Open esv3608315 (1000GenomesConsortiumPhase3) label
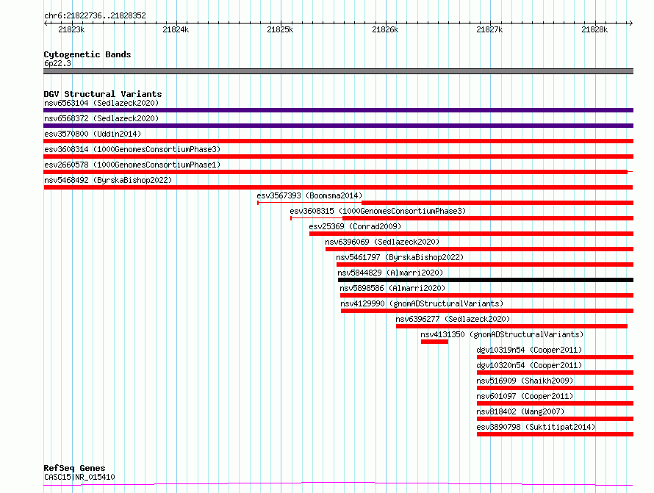The image size is (654, 493). (378, 211)
